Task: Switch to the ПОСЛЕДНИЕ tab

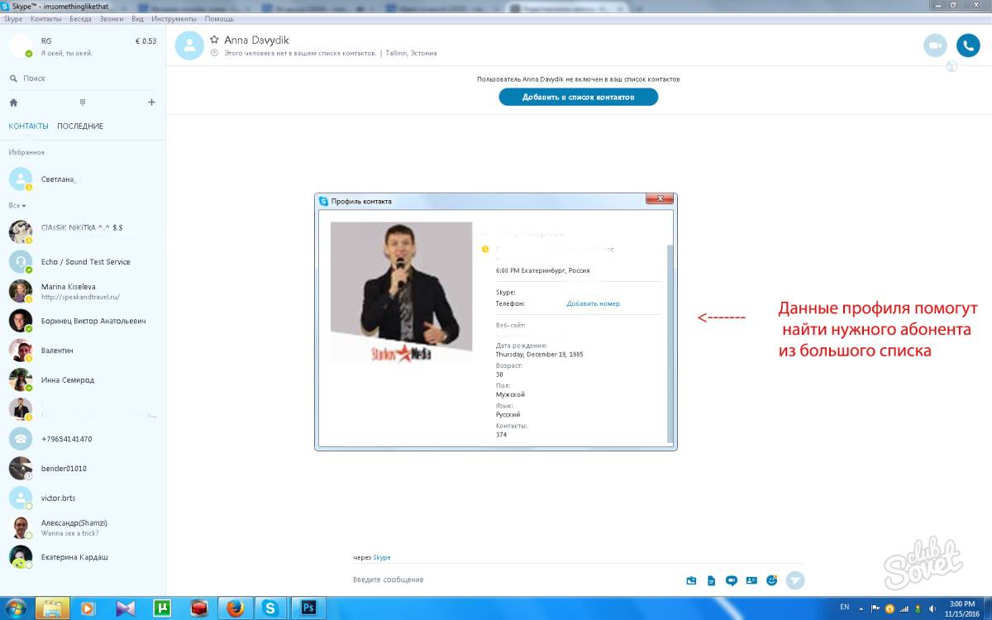Action: tap(80, 126)
